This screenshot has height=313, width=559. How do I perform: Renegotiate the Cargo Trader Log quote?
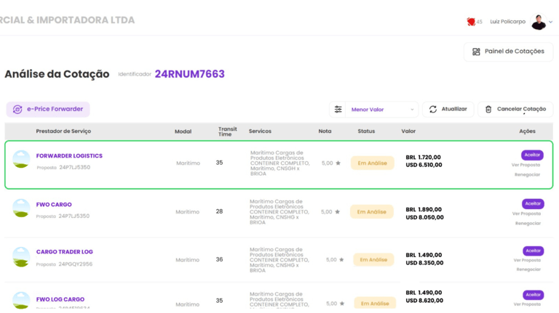[528, 269]
